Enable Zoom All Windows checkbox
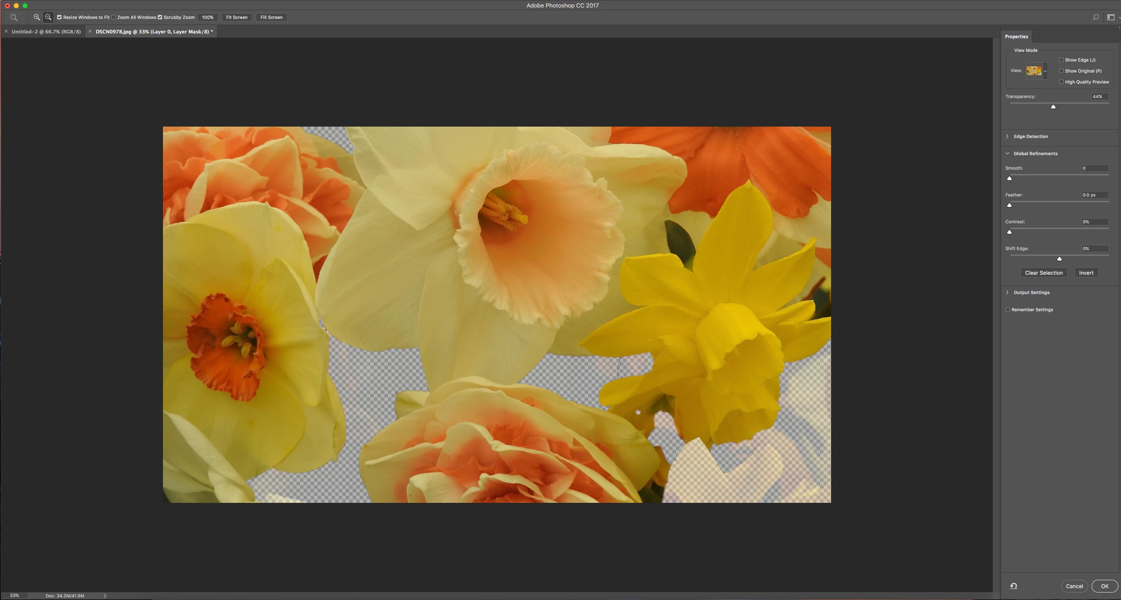Viewport: 1121px width, 600px height. pos(114,17)
